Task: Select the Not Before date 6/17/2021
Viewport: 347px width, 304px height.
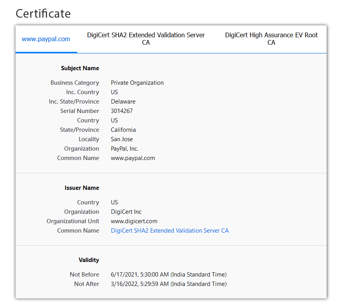Action: 169,275
